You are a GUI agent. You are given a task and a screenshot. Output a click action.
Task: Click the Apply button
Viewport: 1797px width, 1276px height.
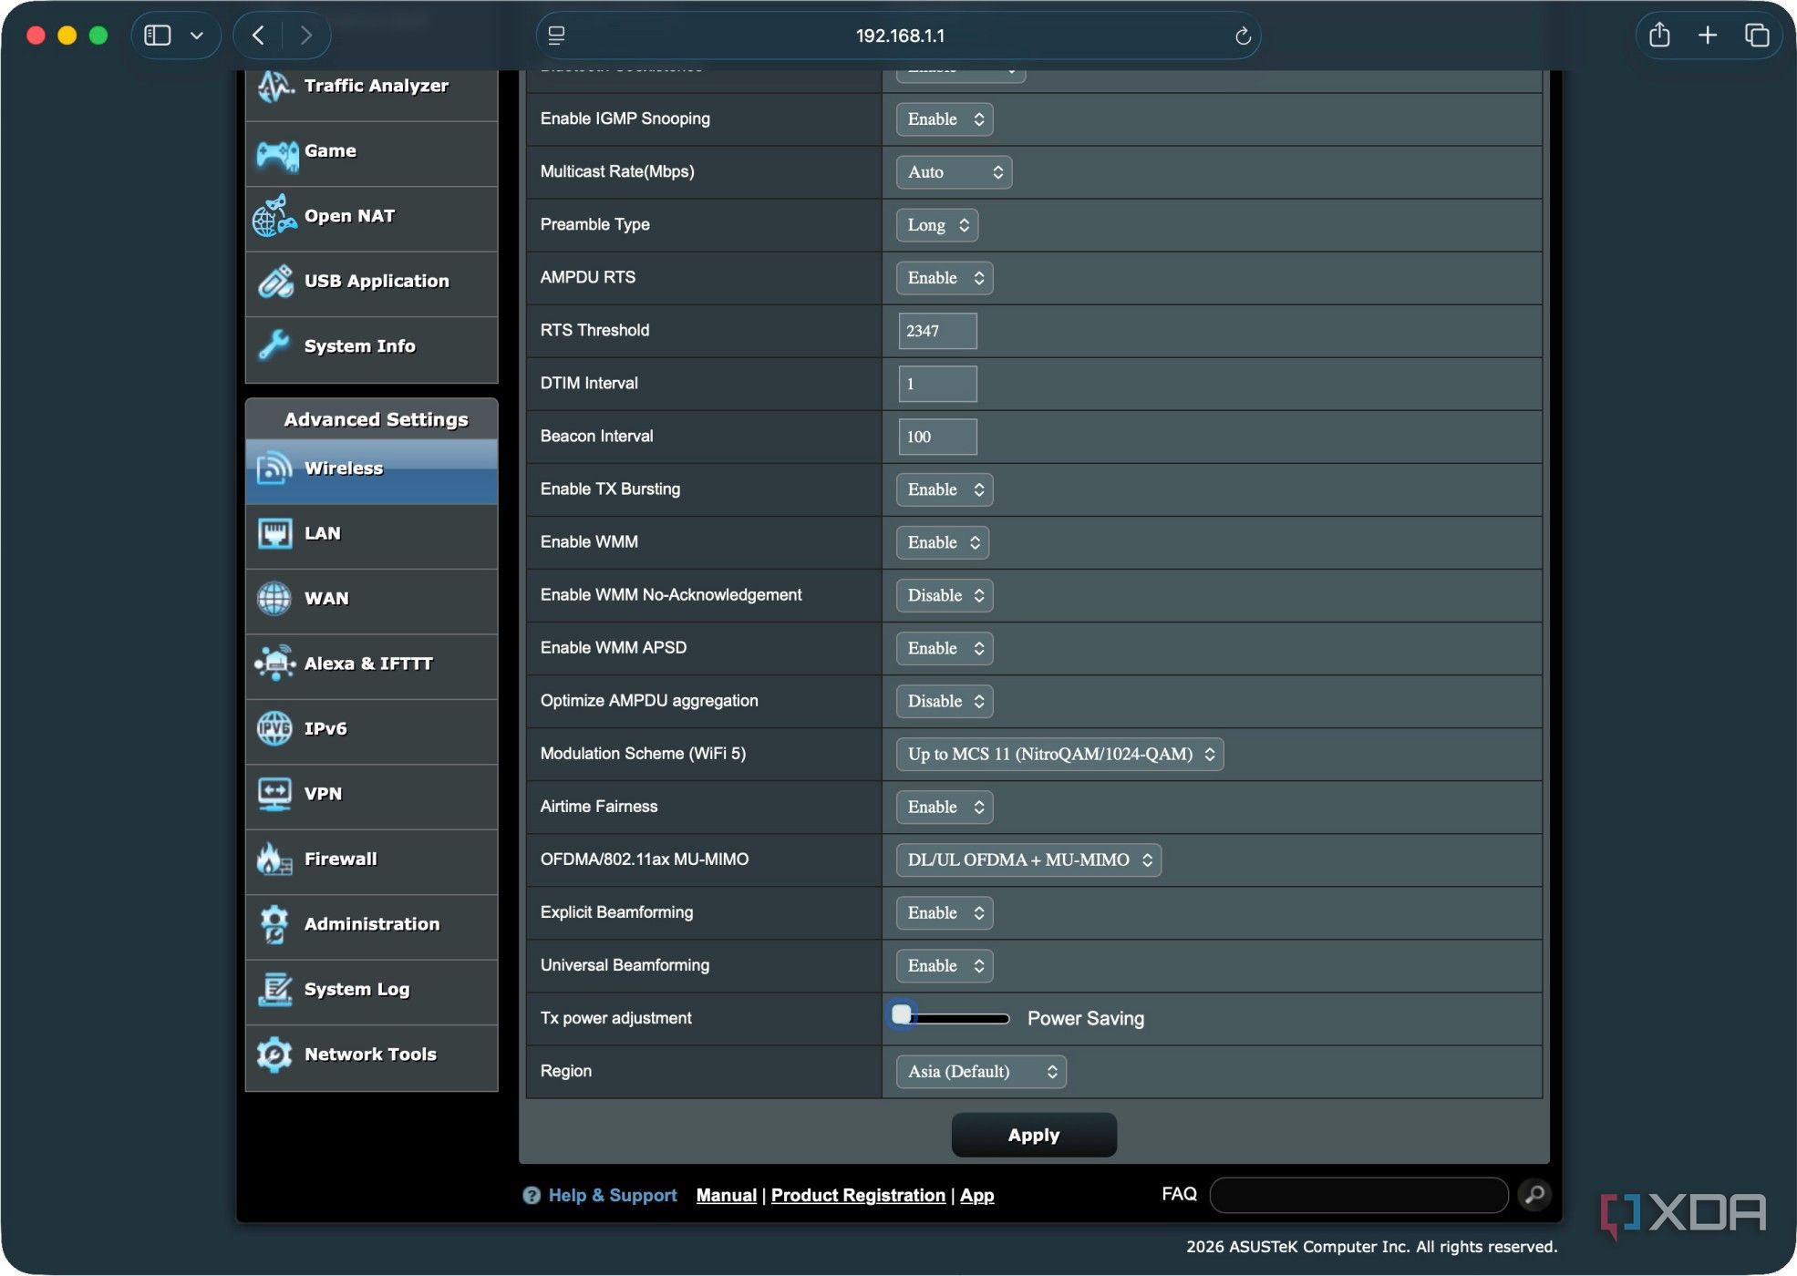(1034, 1135)
